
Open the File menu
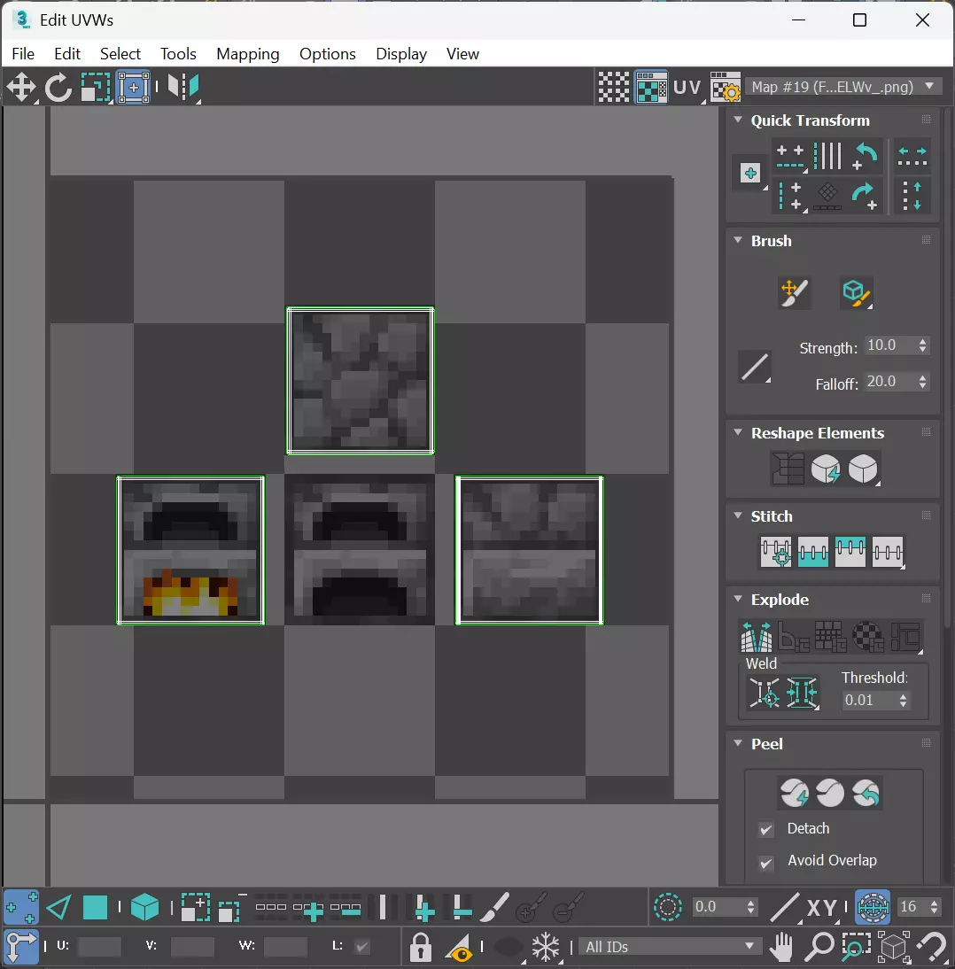tap(23, 54)
